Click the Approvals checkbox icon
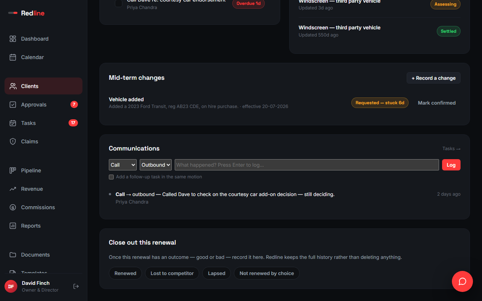The image size is (482, 301). pyautogui.click(x=13, y=105)
